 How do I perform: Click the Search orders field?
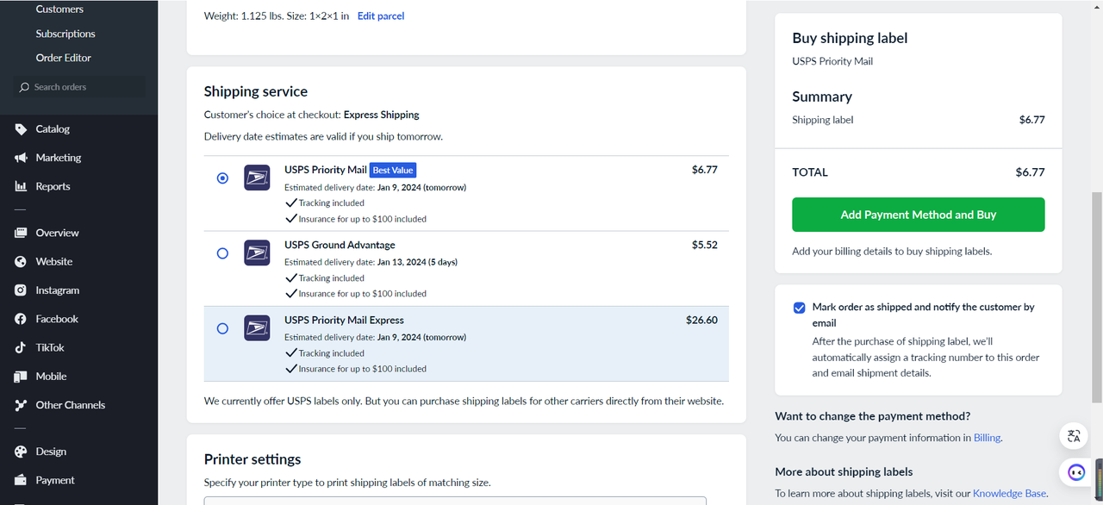tap(79, 87)
